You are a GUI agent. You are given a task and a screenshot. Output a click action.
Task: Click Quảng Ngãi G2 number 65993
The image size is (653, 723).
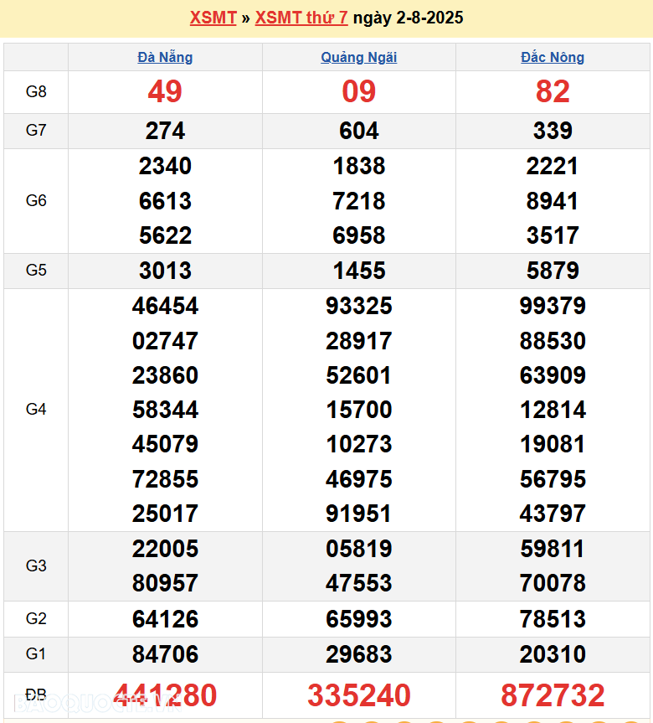pos(359,619)
